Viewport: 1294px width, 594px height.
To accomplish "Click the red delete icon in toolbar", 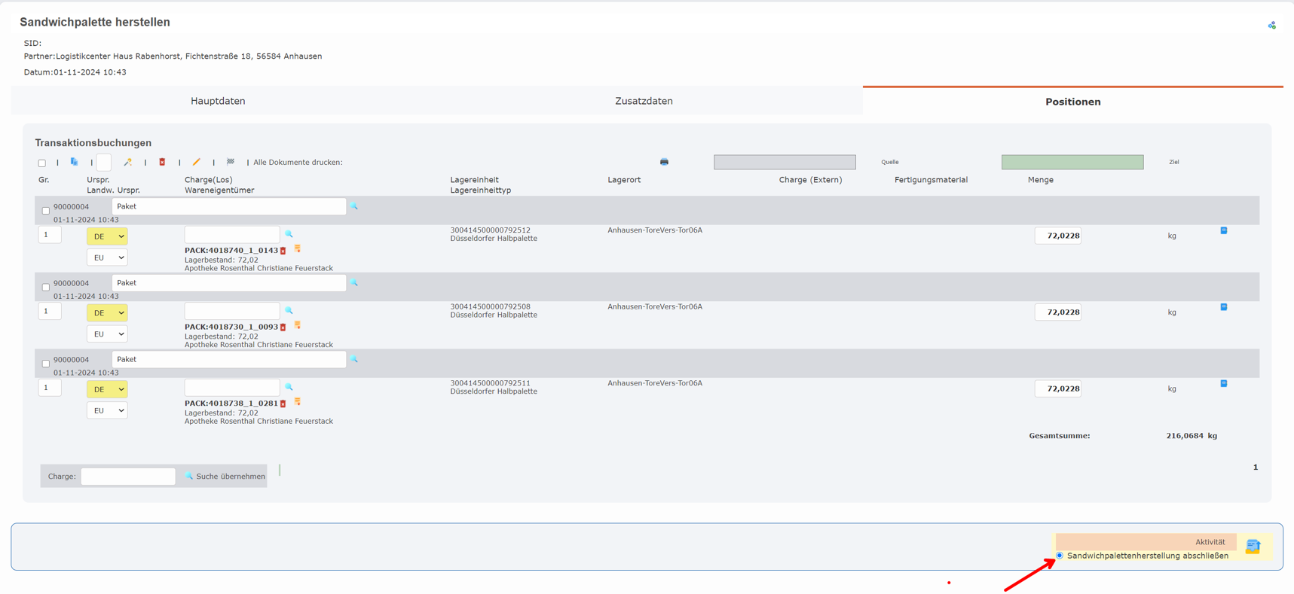I will 162,162.
